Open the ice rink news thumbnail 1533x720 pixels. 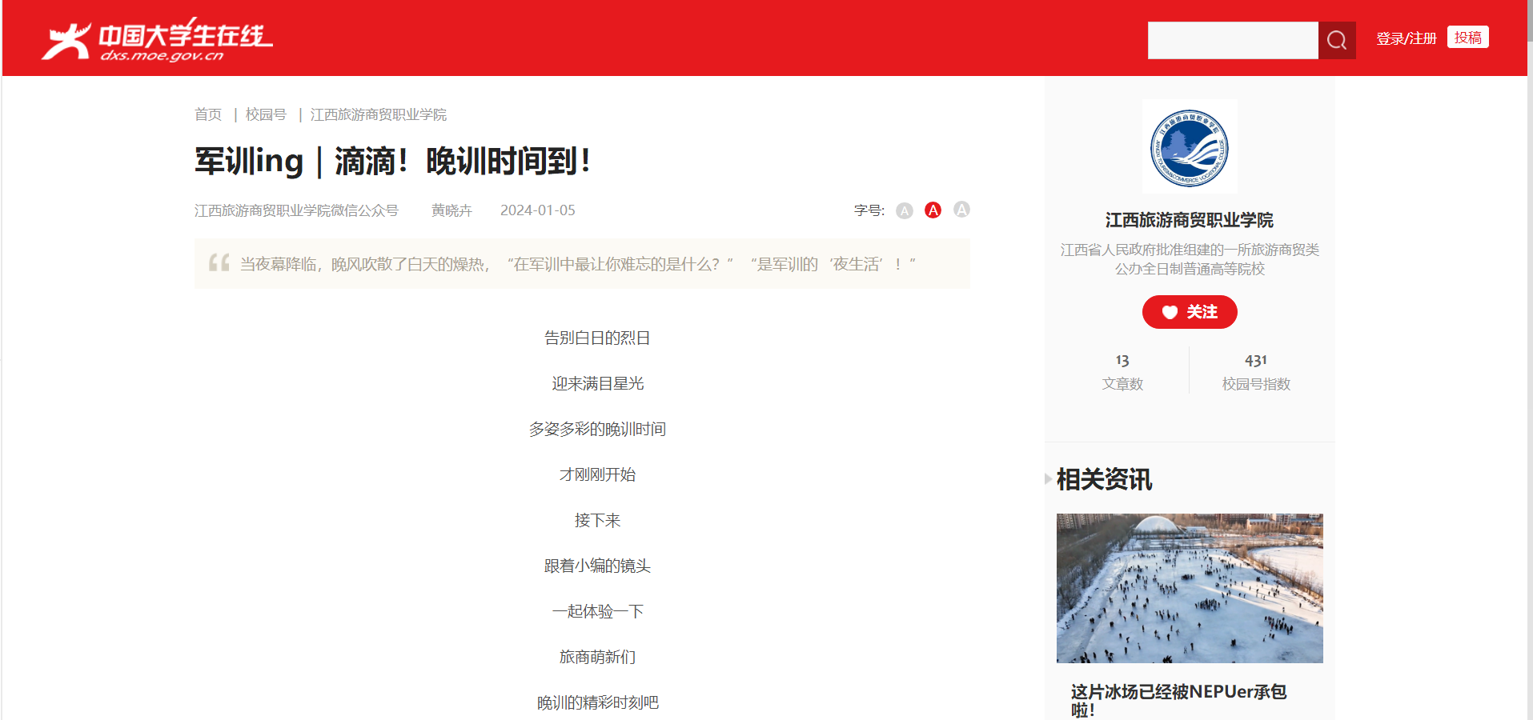1189,588
